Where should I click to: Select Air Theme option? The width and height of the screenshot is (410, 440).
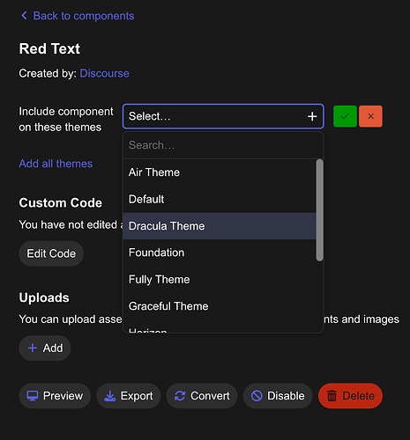coord(220,172)
